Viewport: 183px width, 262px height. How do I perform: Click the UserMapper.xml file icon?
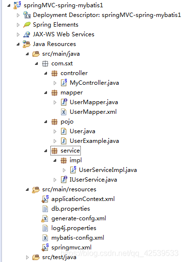[x=63, y=112]
